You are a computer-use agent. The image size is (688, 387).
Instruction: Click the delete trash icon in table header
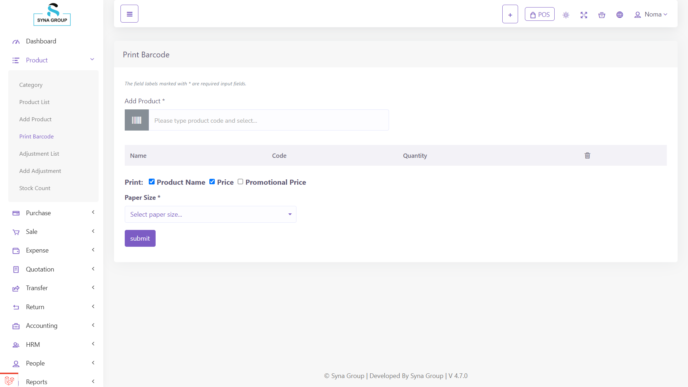[x=587, y=155]
